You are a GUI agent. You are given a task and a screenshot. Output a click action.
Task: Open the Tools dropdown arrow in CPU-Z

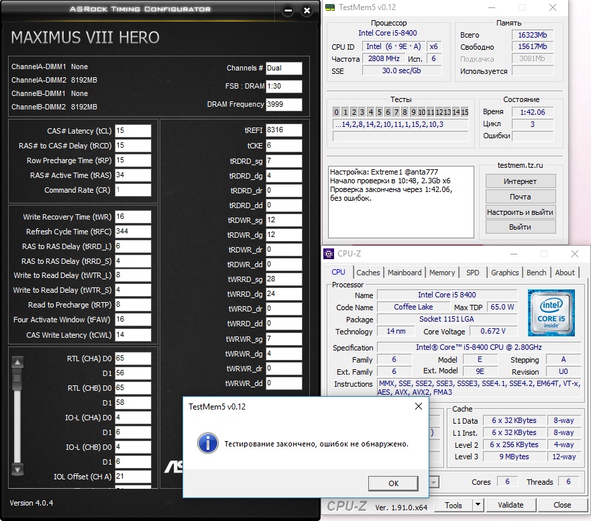[478, 504]
